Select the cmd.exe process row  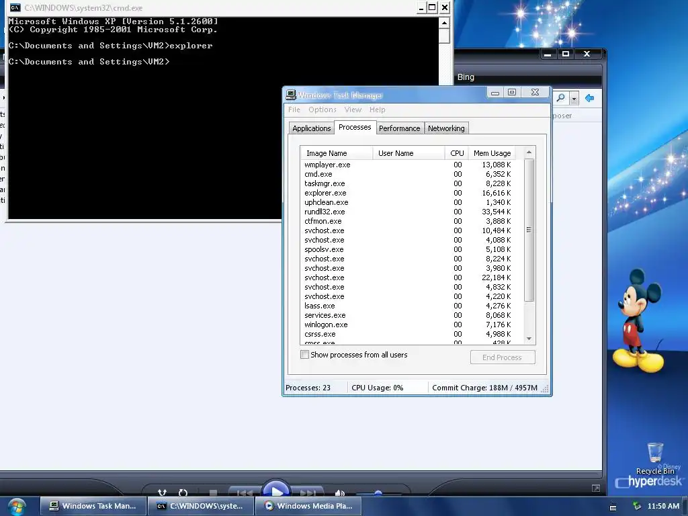click(412, 174)
